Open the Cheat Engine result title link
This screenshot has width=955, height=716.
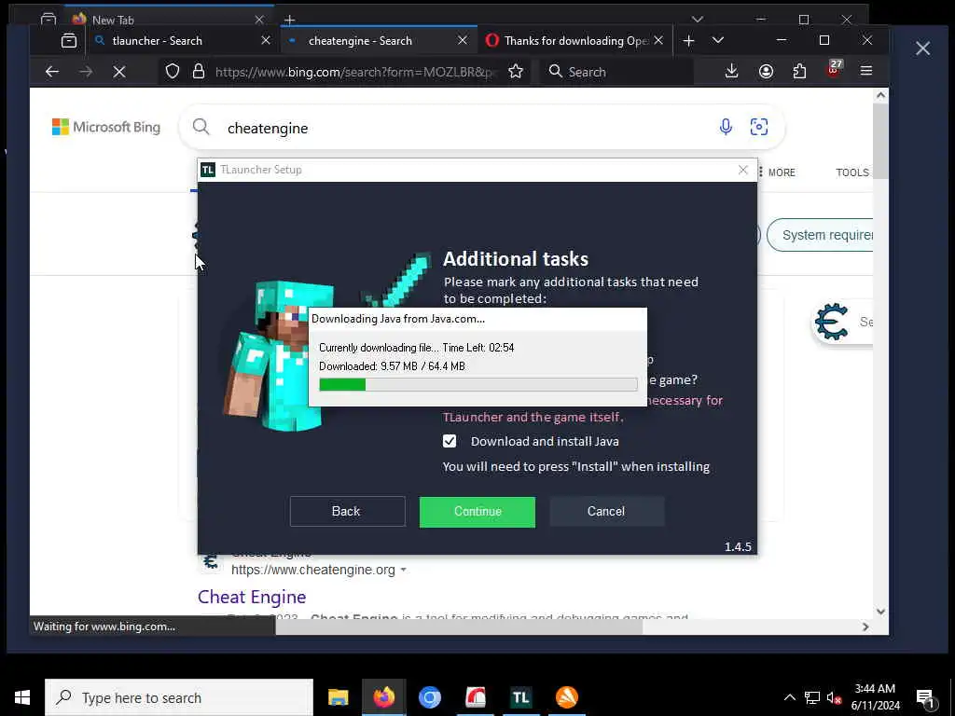(252, 598)
